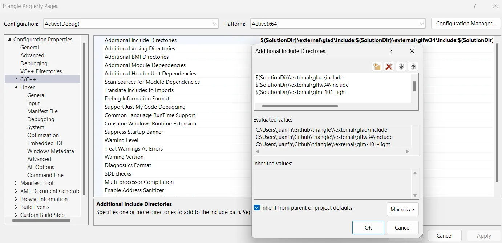This screenshot has width=502, height=243.
Task: Select the glm-101-light include directory line
Action: pyautogui.click(x=301, y=92)
